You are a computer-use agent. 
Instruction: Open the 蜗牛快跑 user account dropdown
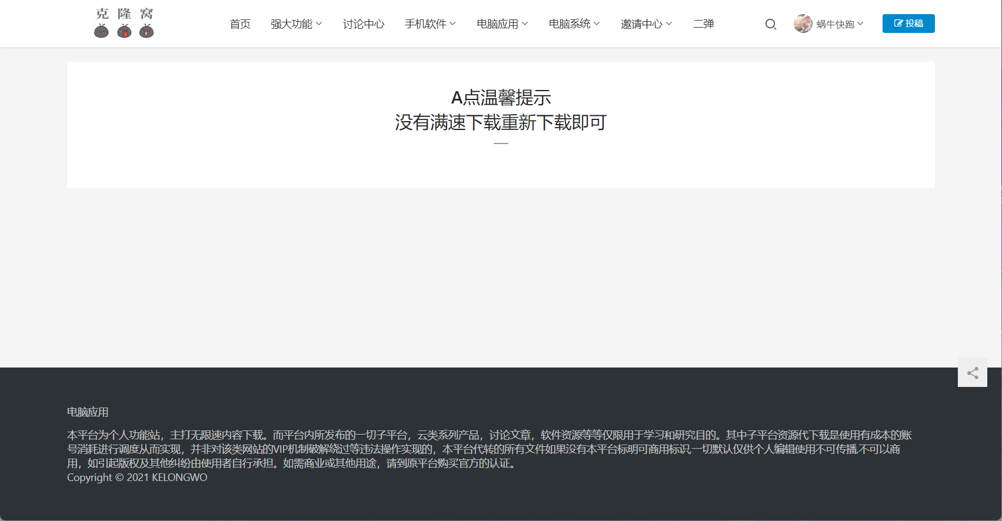[x=840, y=24]
